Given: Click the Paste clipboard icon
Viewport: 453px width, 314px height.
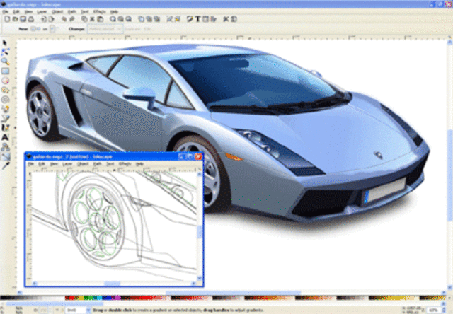Looking at the screenshot, I should click(x=100, y=19).
